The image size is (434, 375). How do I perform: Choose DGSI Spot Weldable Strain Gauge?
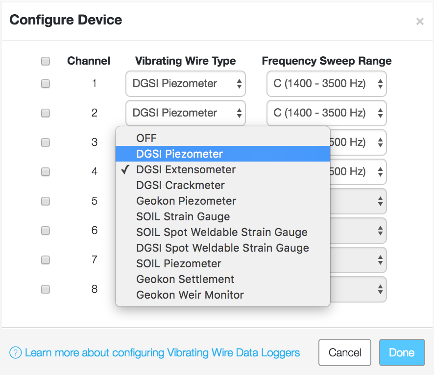tap(223, 248)
